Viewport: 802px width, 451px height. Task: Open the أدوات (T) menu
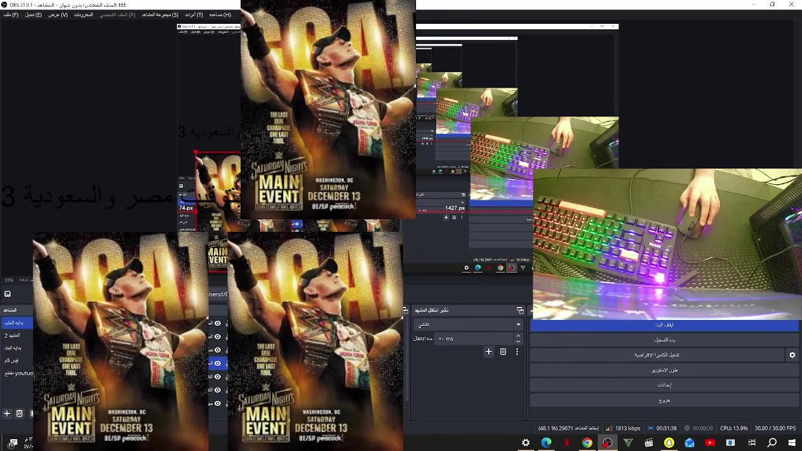coord(194,14)
